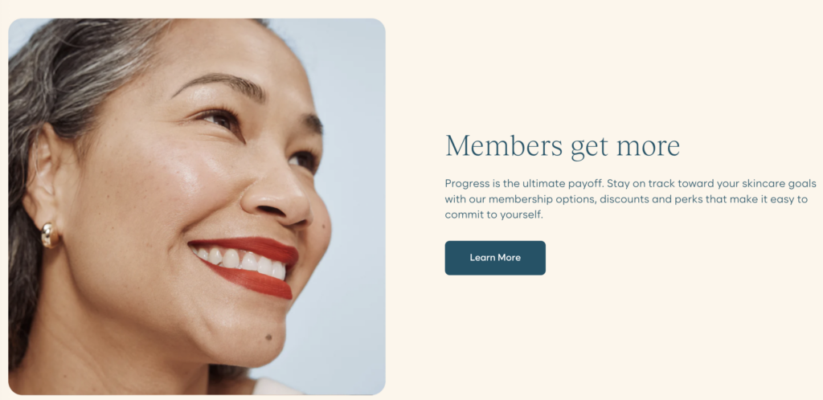Click the gold hoop earring in the photo
Screen dimensions: 823x400
pos(50,235)
